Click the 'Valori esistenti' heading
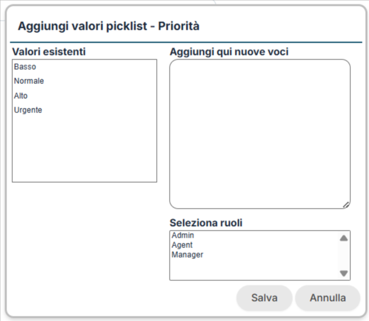Screen dimensions: 369x321 pyautogui.click(x=49, y=52)
